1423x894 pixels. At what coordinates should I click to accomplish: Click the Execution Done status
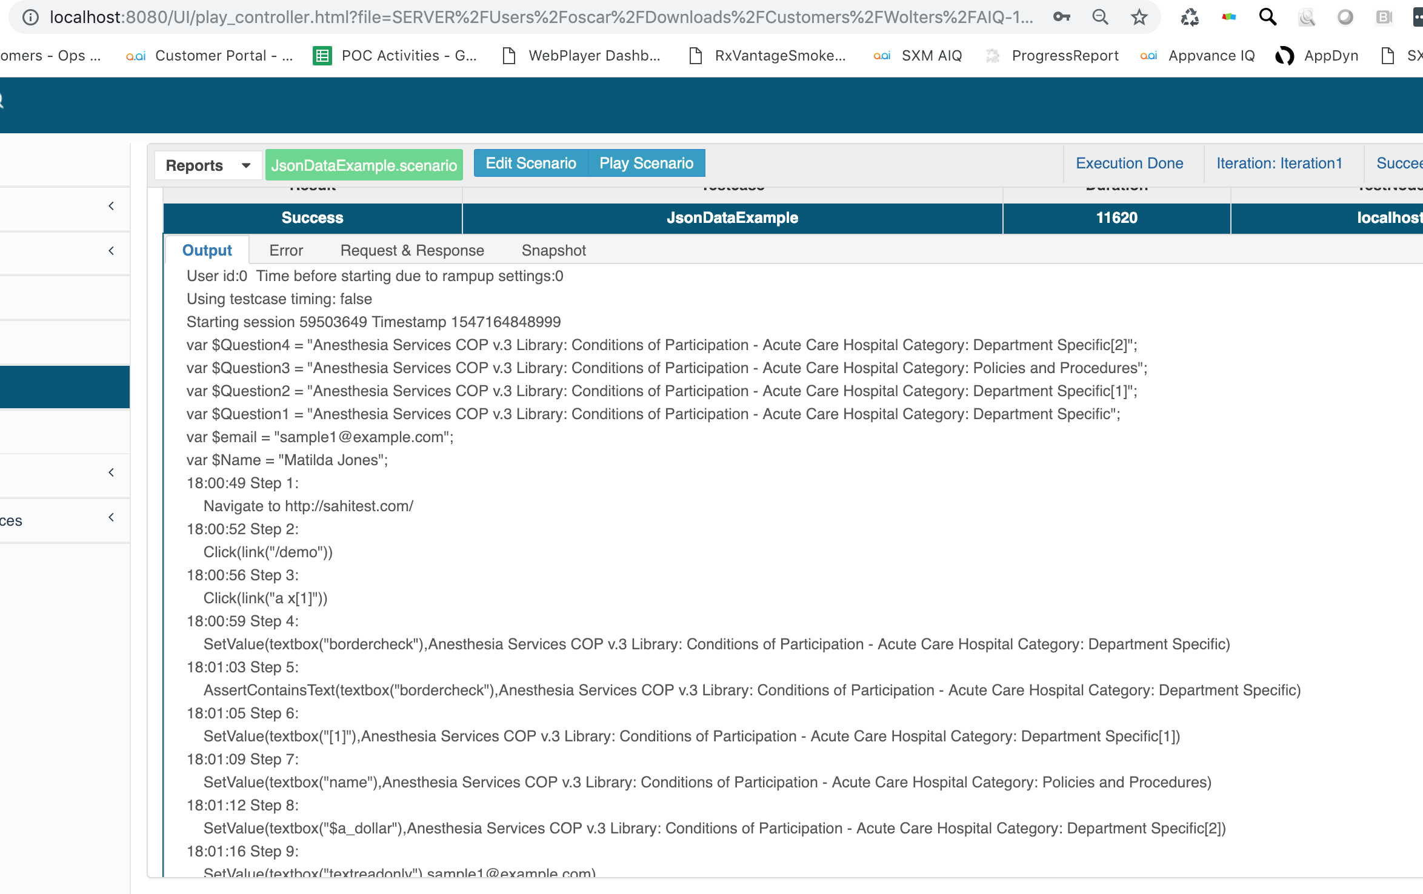coord(1129,164)
